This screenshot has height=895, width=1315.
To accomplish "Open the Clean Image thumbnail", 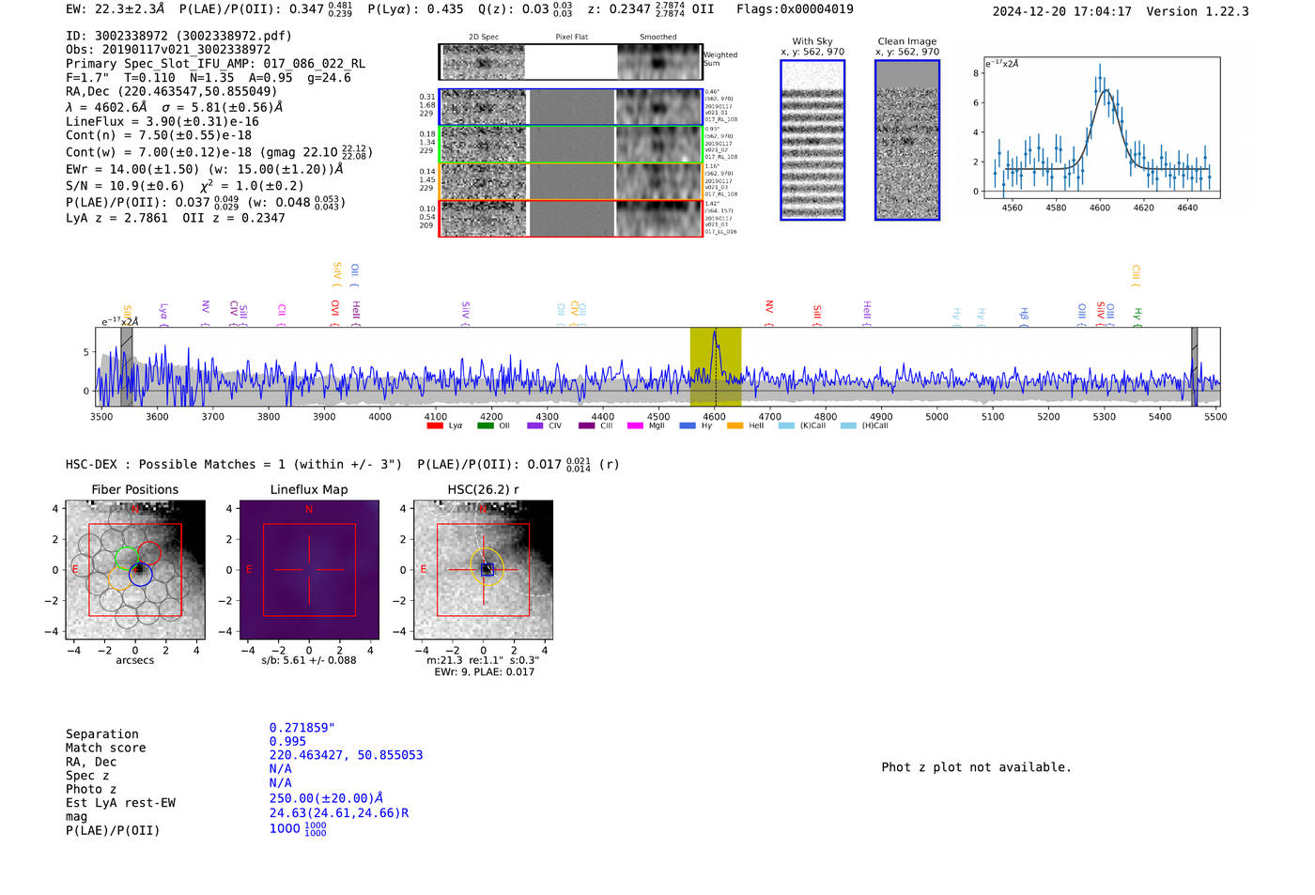I will (x=907, y=140).
